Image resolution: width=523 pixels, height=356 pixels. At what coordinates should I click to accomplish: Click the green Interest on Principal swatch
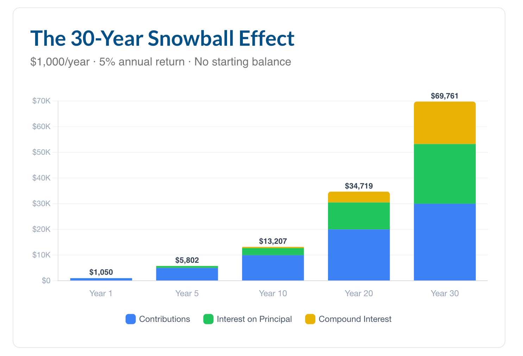point(208,319)
